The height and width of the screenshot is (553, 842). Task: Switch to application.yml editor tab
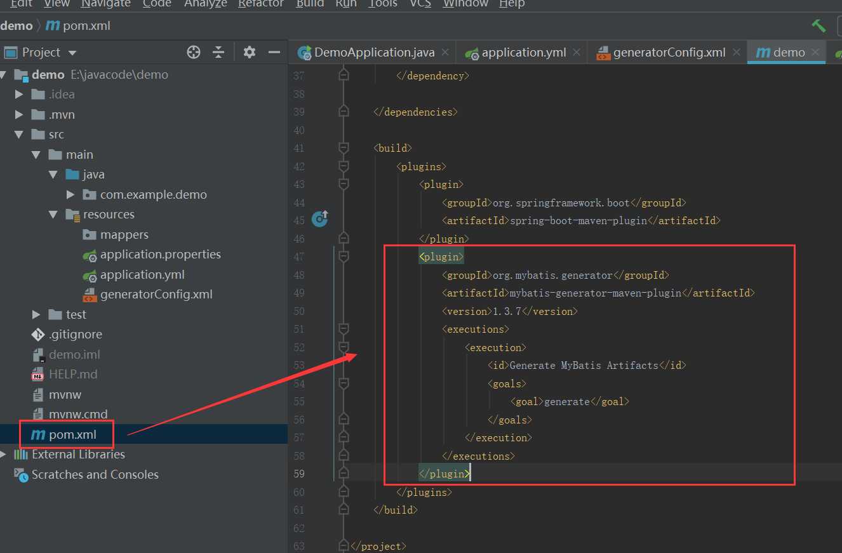(x=523, y=53)
